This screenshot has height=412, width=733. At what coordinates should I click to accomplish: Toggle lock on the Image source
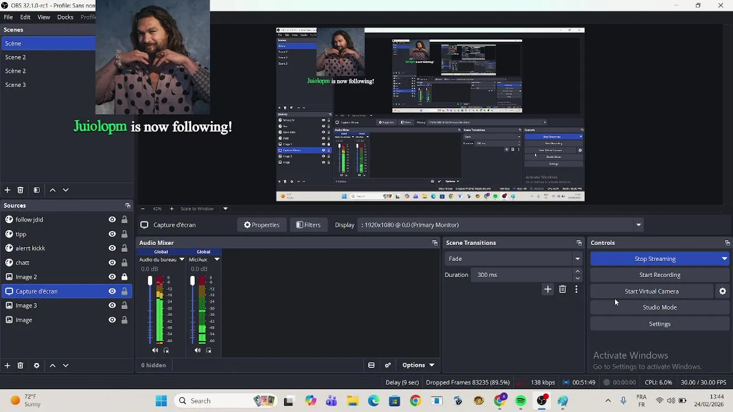tap(124, 320)
